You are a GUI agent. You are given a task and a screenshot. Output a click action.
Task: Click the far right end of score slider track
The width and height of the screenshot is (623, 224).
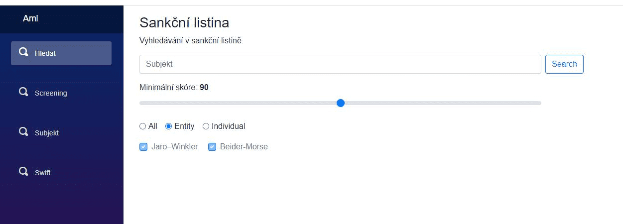click(539, 103)
